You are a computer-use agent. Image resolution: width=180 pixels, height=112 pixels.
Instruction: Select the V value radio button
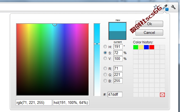pos(105,59)
